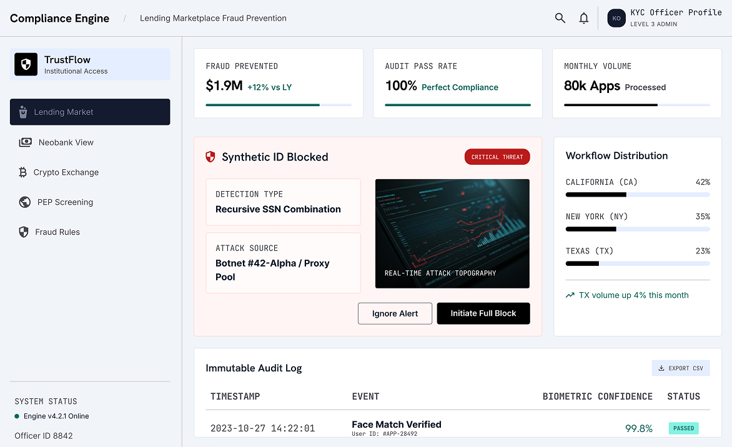Click the TrustFlow shield logo

pos(26,64)
